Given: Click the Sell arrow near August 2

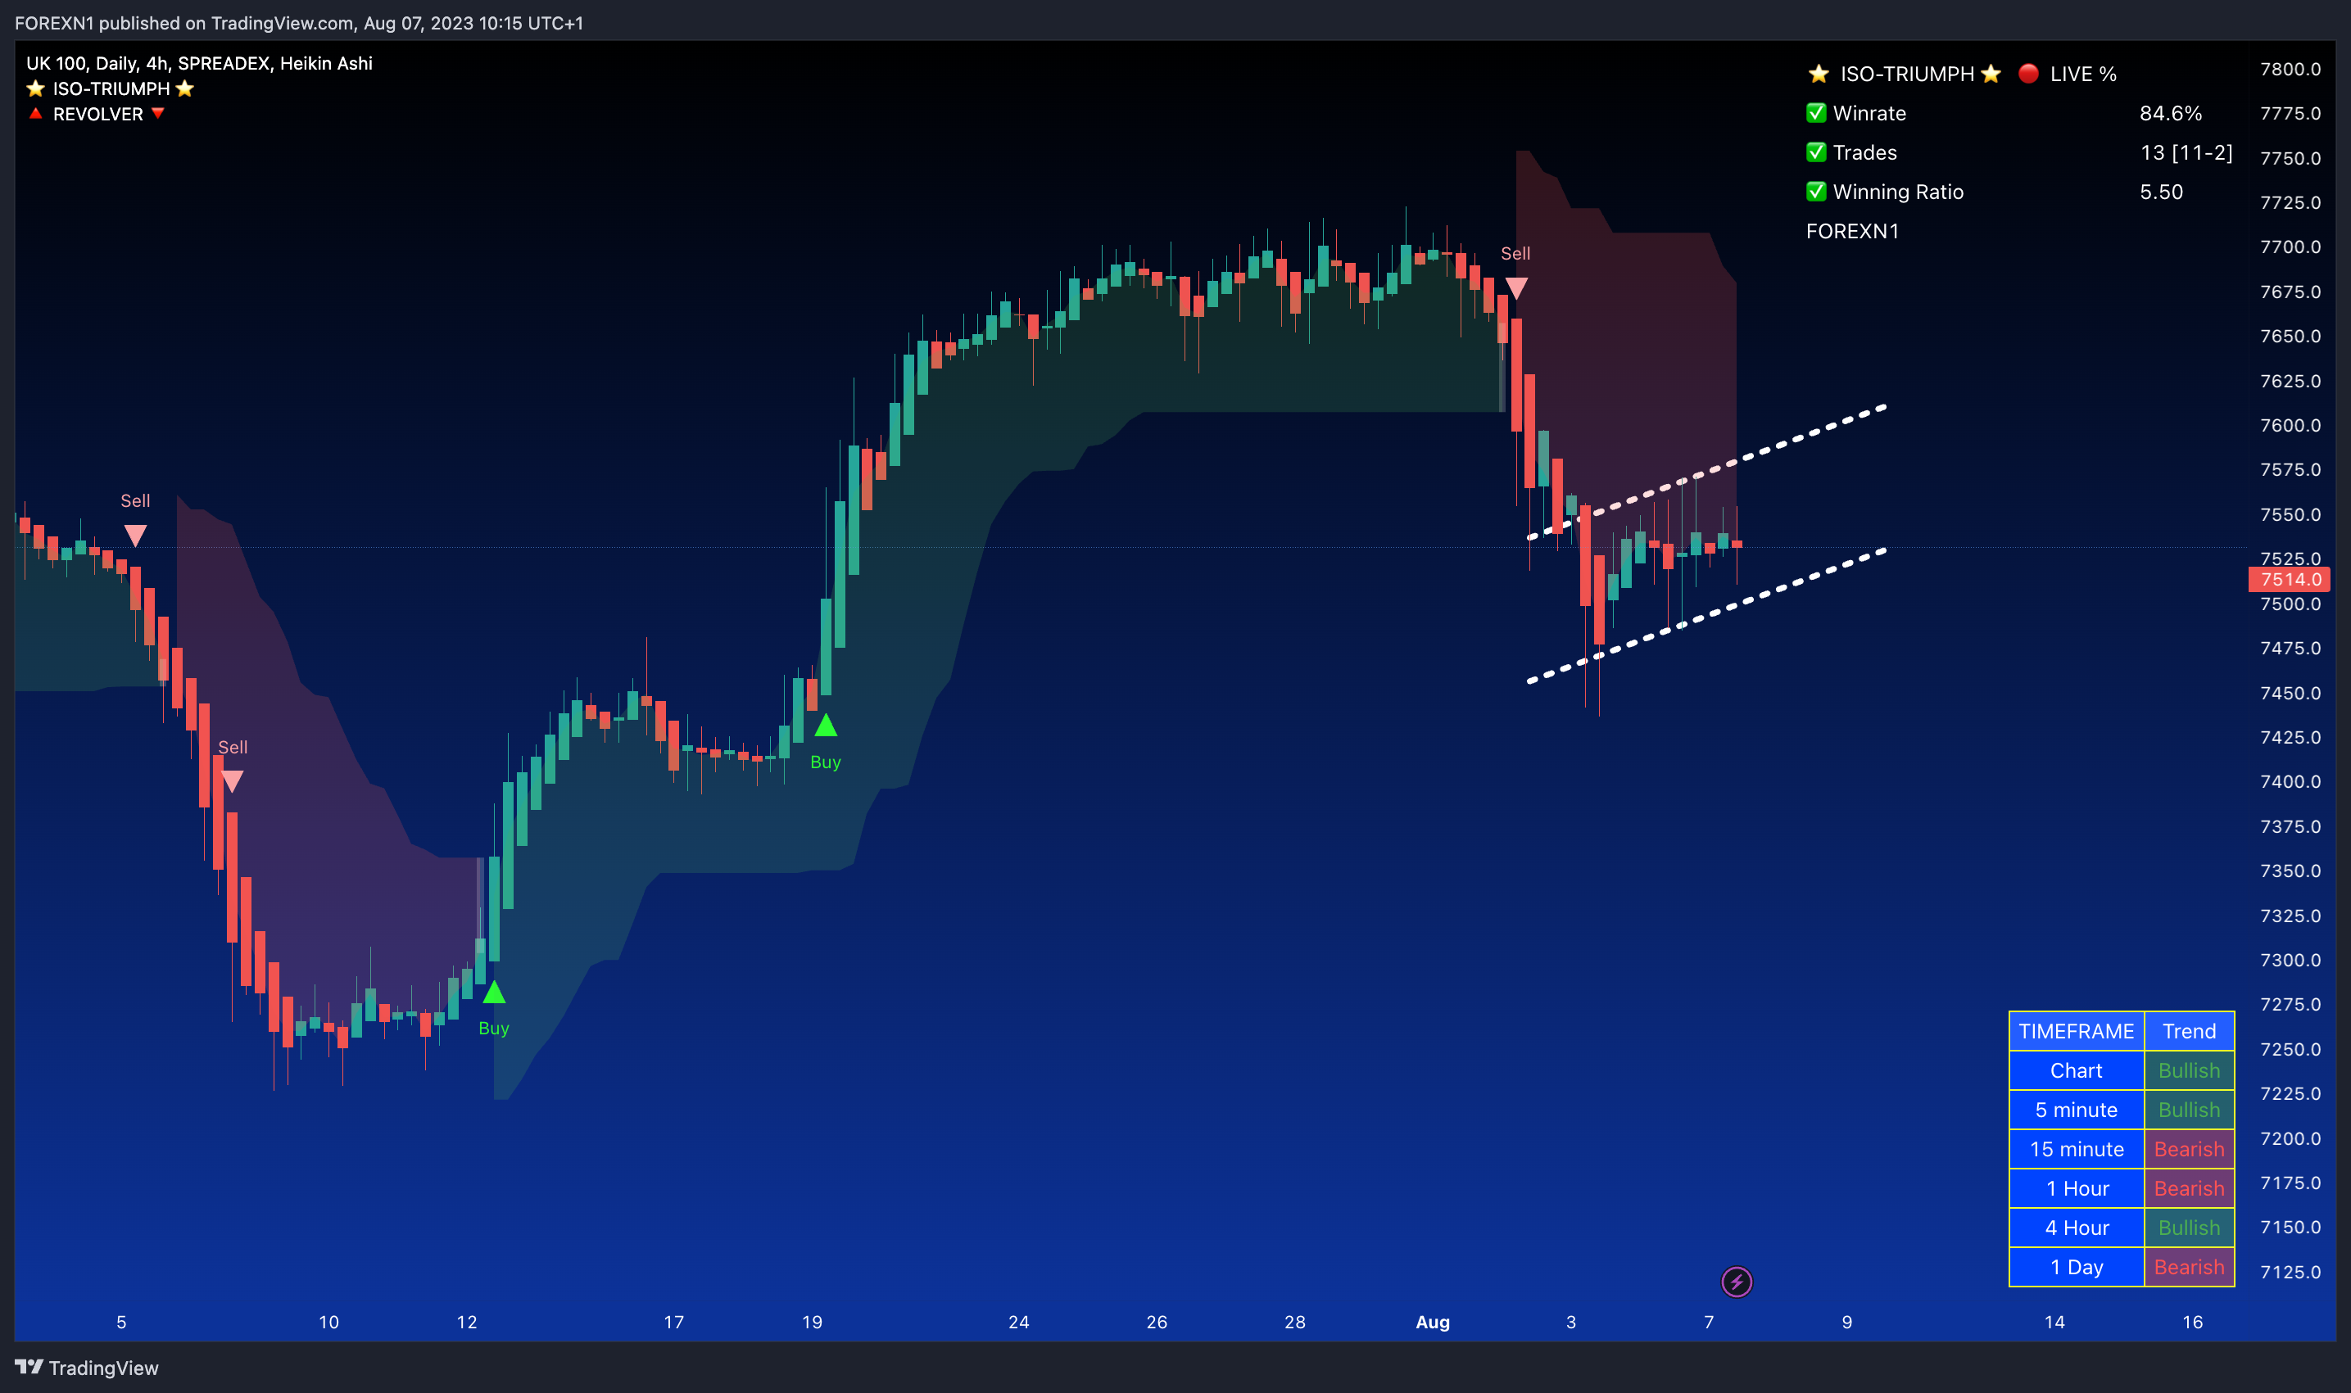Looking at the screenshot, I should 1515,288.
